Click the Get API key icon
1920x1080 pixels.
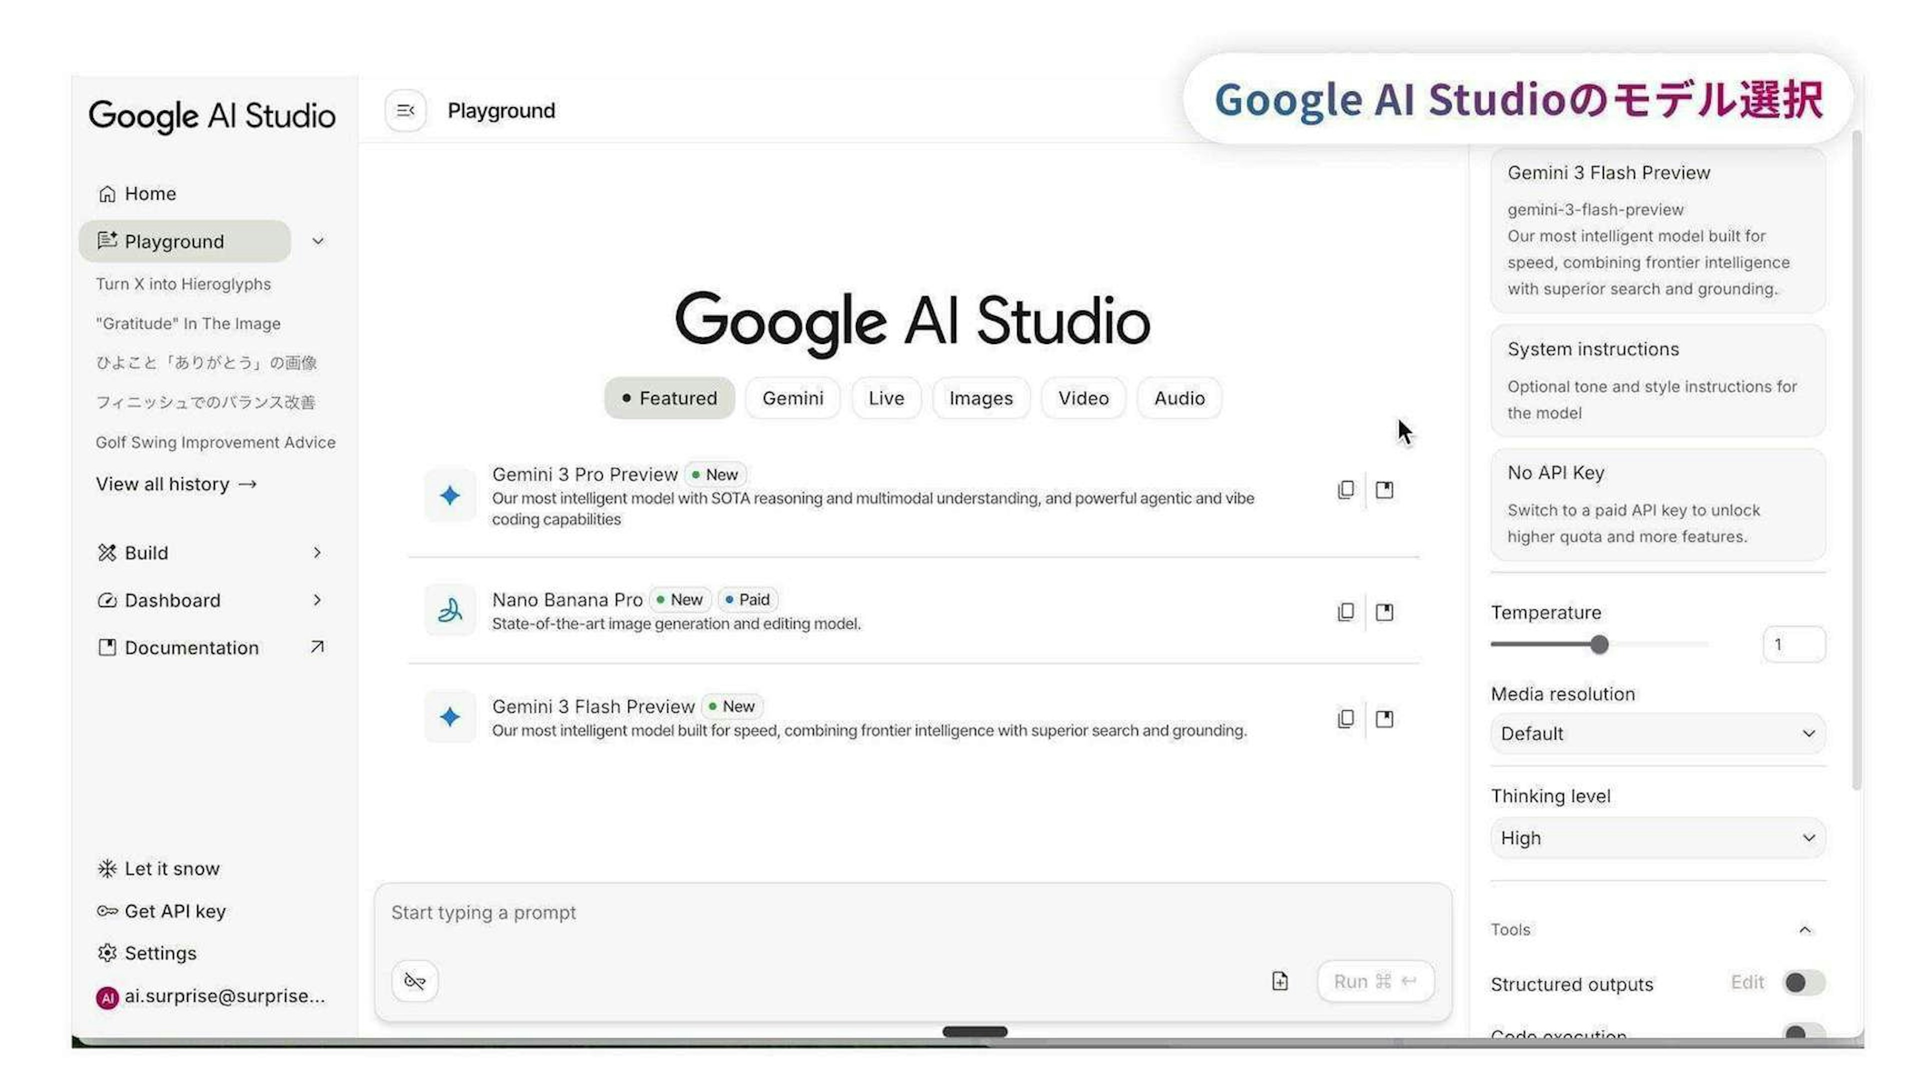click(107, 911)
